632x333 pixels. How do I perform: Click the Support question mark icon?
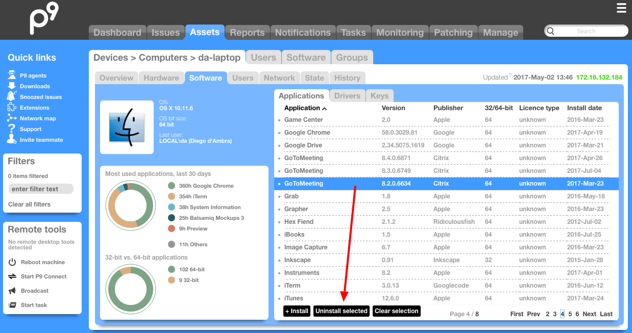[x=11, y=129]
